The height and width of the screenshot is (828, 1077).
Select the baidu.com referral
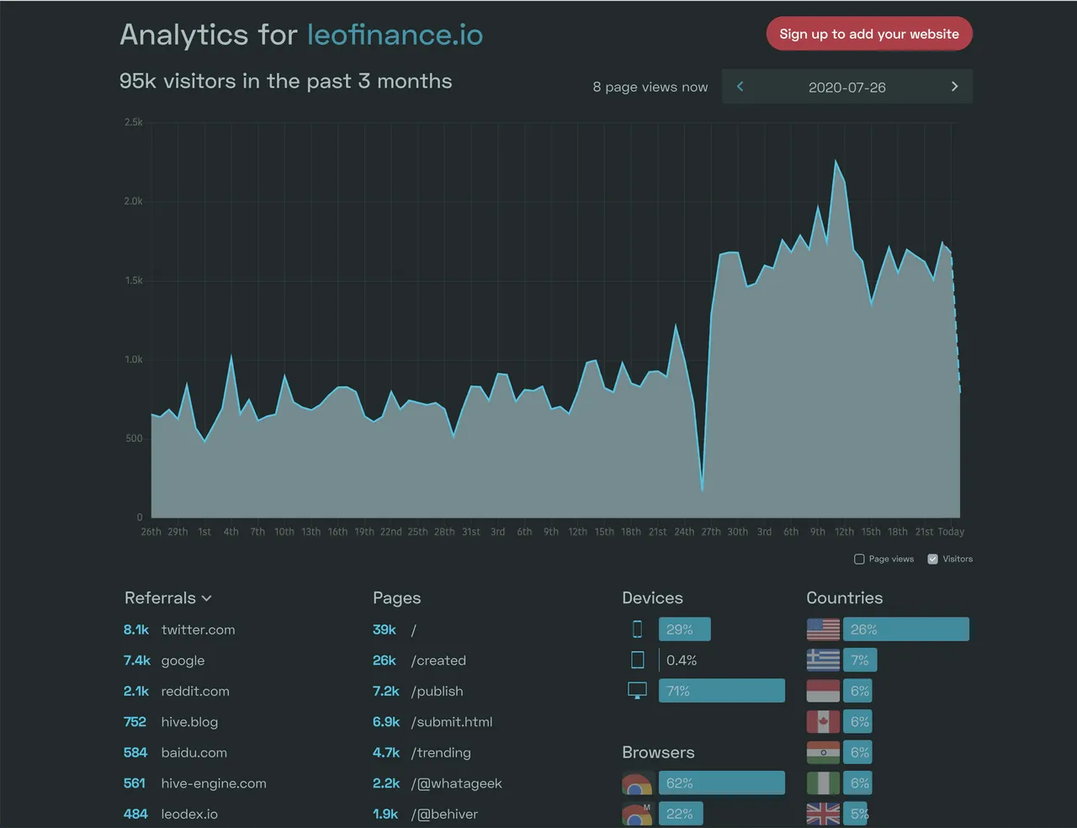pyautogui.click(x=194, y=752)
